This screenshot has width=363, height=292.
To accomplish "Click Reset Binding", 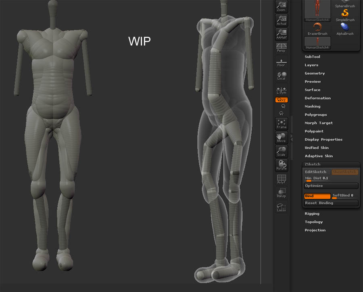I will [x=331, y=203].
